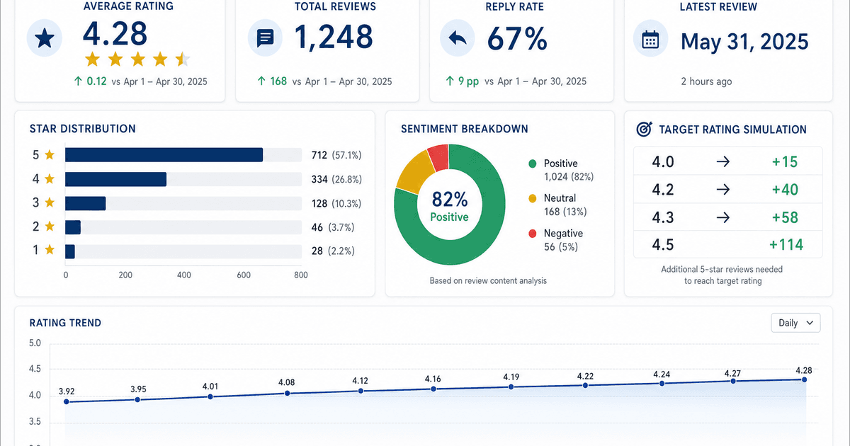Click the 56 (5%) negative count
The image size is (850, 446).
click(561, 247)
